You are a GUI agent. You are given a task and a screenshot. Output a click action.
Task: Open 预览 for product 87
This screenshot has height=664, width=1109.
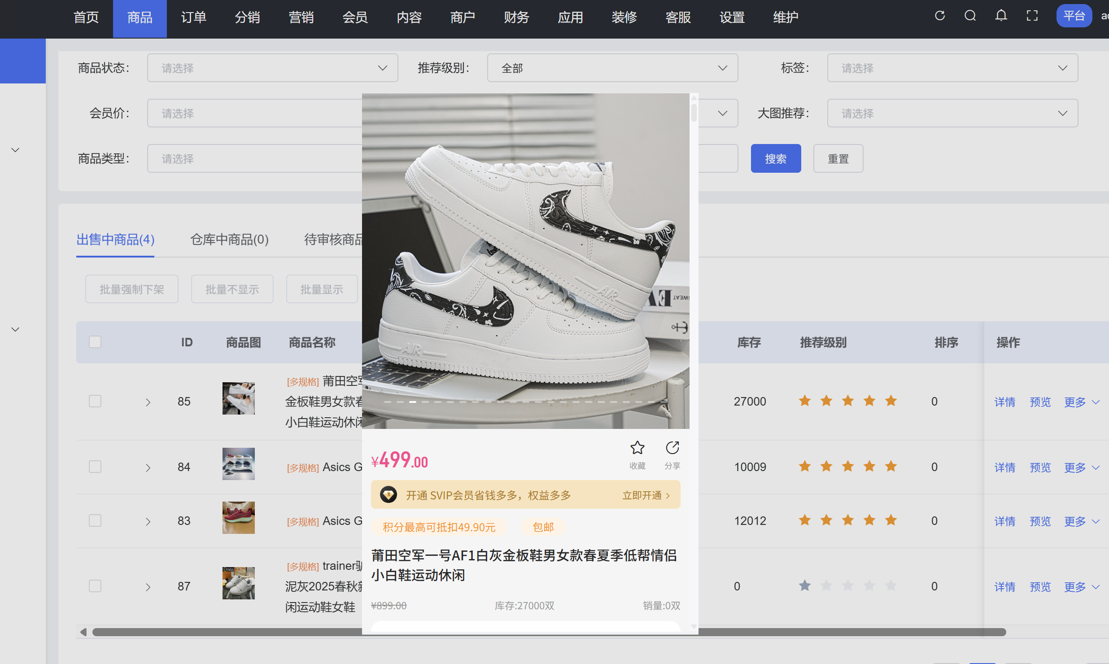pos(1040,587)
